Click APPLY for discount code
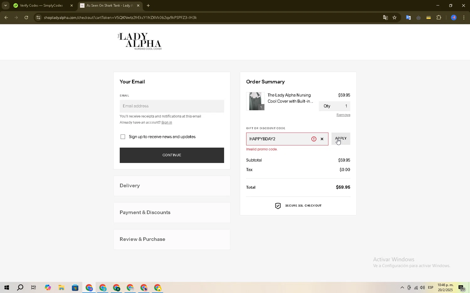This screenshot has width=470, height=293. pyautogui.click(x=341, y=139)
